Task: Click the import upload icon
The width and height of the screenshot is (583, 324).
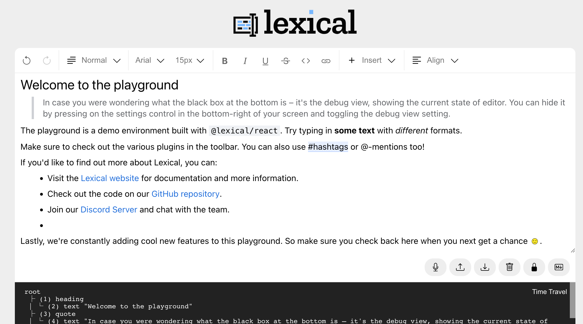Action: point(460,267)
